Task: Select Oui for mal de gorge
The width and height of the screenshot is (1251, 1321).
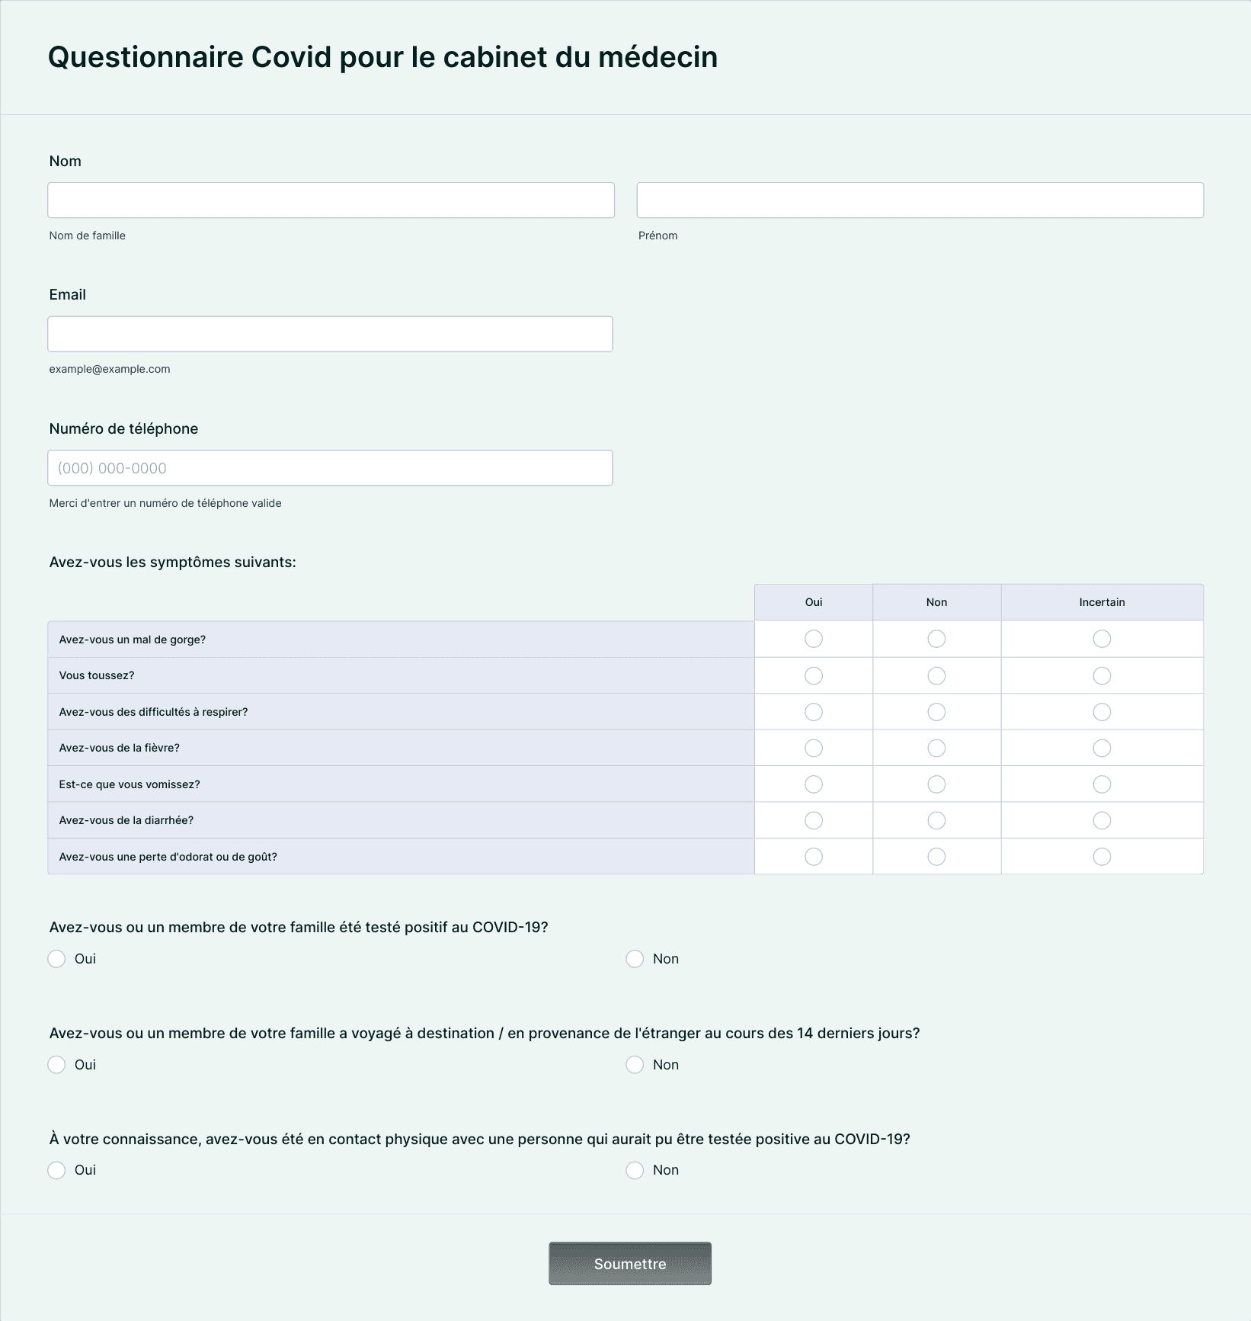Action: 814,639
